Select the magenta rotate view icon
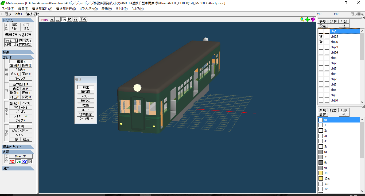The width and height of the screenshot is (365, 196). pos(313,19)
